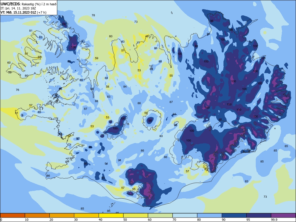Click the 'IT: þri. 14. 11. 2023 18Z' line

[x=18, y=8]
